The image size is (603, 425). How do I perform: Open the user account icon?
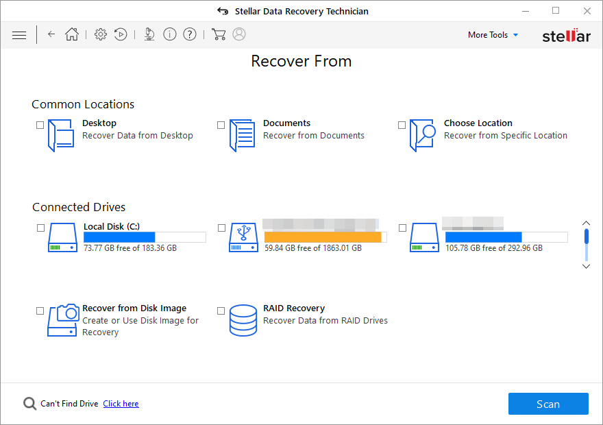(x=239, y=34)
